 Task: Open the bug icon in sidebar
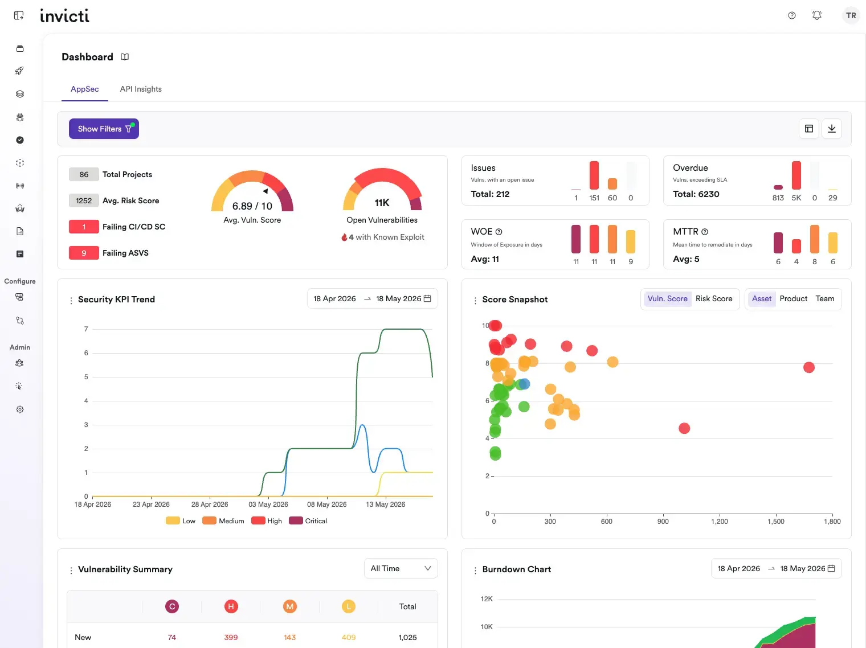pyautogui.click(x=19, y=117)
